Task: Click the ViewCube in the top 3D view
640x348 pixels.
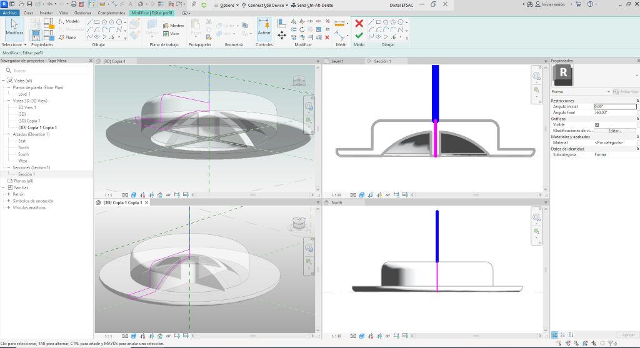Action: 299,81
